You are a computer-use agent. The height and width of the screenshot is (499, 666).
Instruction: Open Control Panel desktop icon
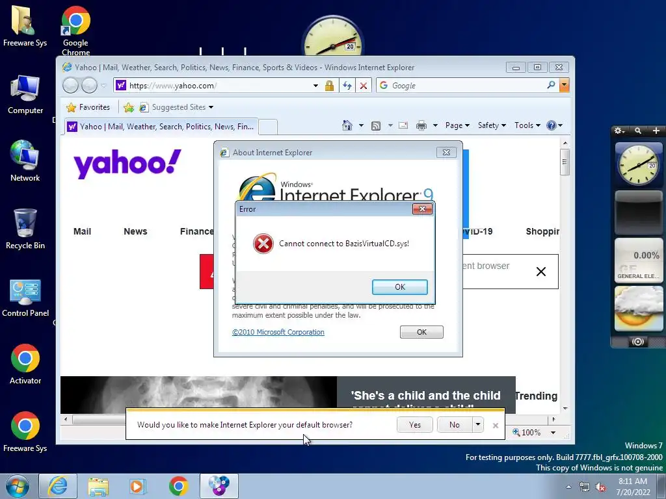click(25, 298)
